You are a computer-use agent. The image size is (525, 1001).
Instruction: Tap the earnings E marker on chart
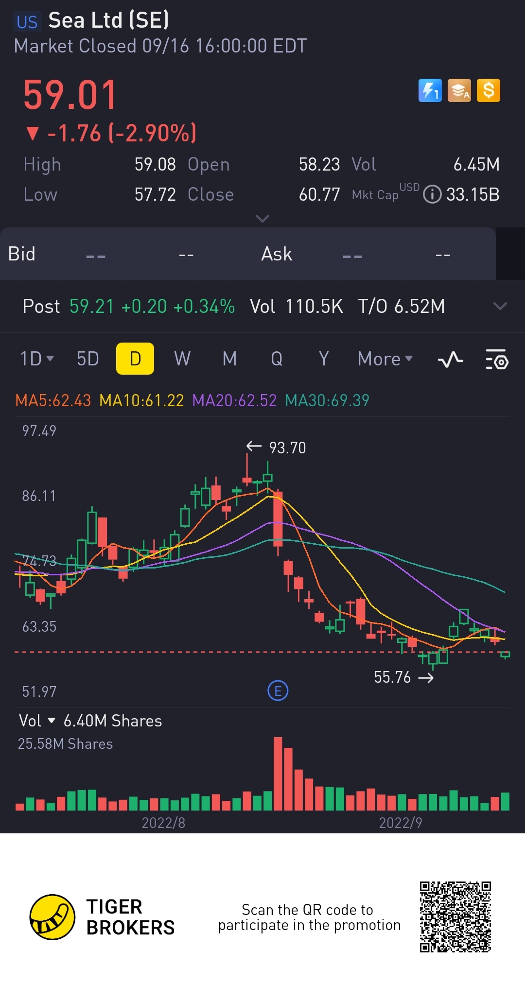click(x=278, y=690)
